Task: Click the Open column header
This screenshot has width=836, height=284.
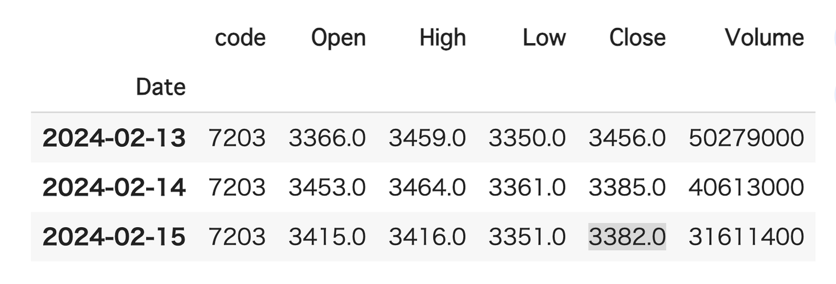Action: (x=338, y=38)
